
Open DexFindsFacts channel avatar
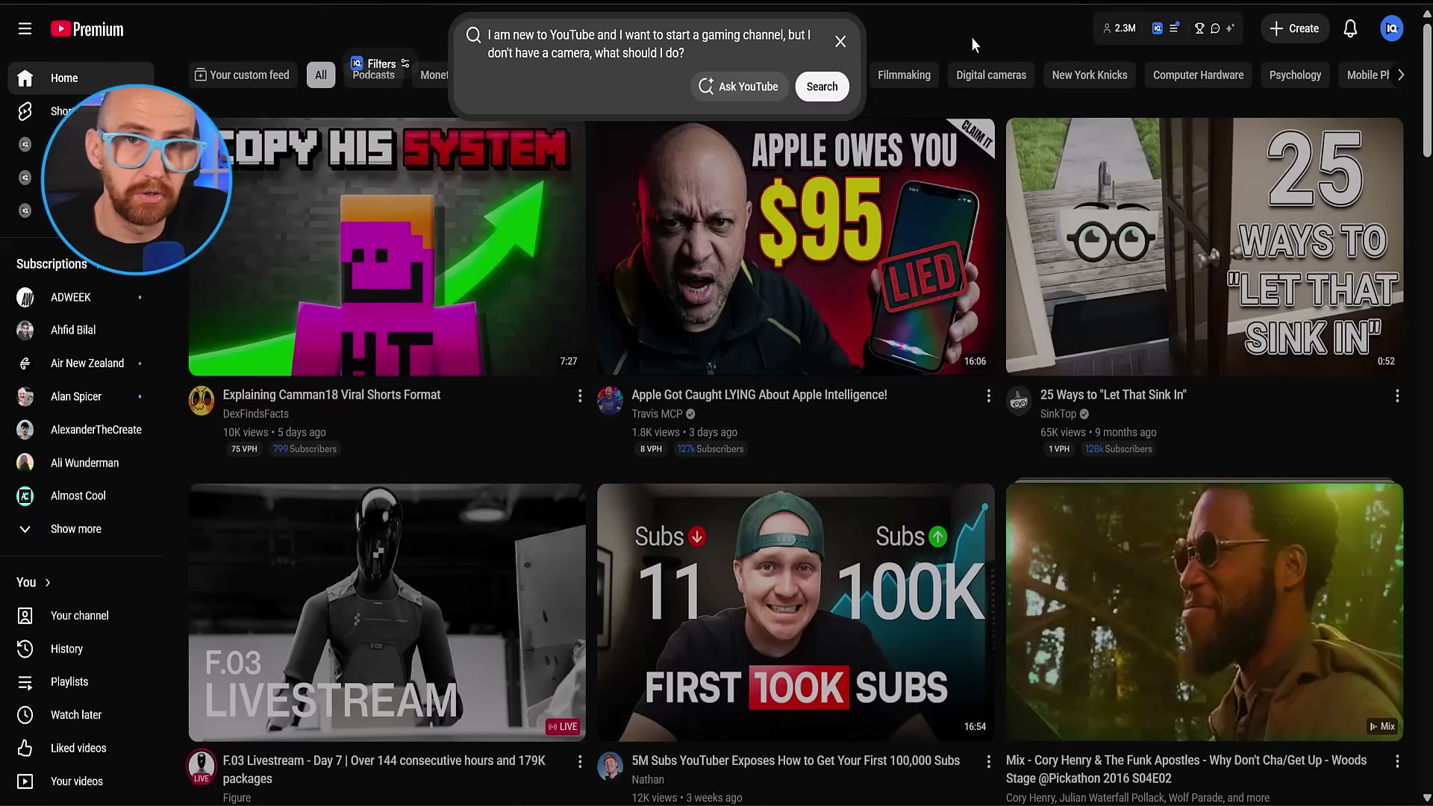coord(202,401)
